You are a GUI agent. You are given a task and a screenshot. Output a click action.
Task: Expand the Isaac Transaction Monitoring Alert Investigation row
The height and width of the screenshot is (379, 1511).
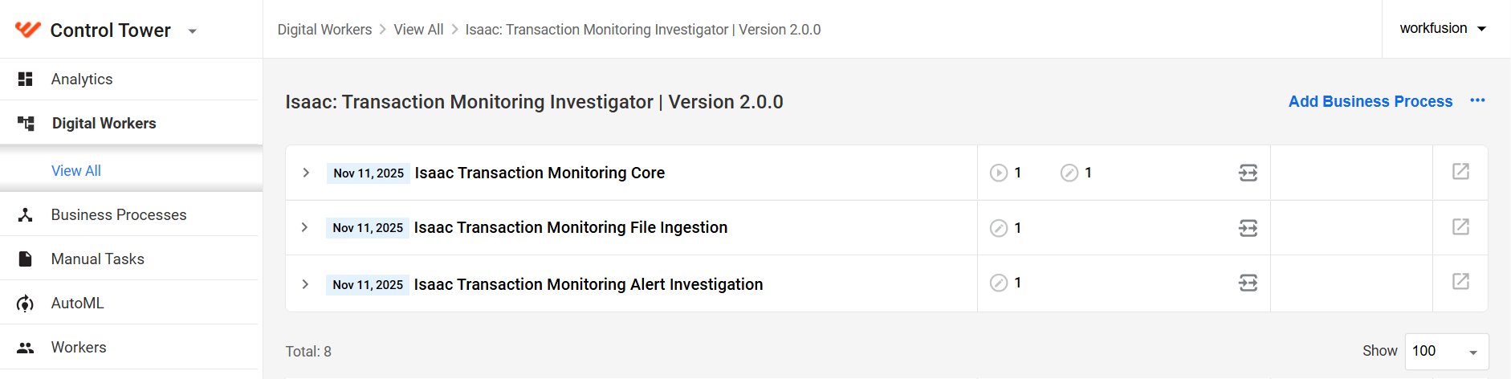click(x=305, y=284)
